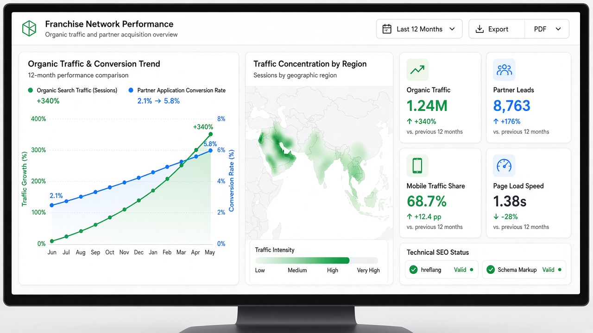Click the Franchise Network Performance title
This screenshot has width=593, height=333.
(109, 24)
